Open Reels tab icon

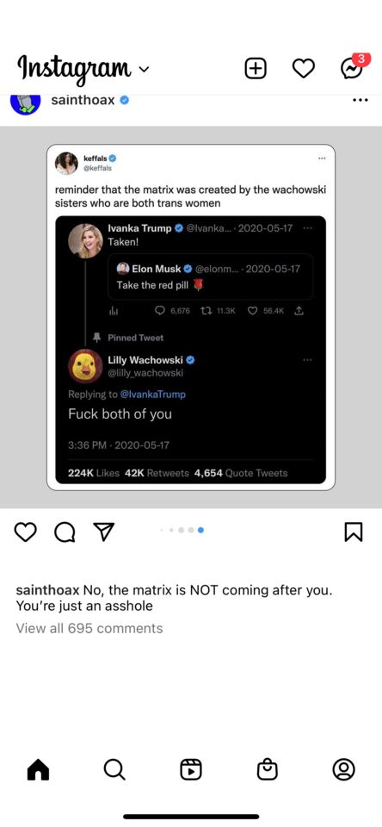click(191, 769)
